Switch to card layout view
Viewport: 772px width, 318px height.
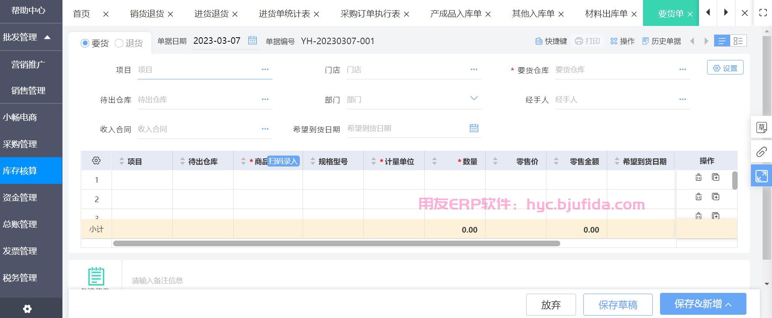[738, 41]
